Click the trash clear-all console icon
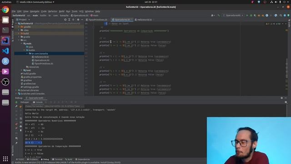The width and height of the screenshot is (291, 164). coord(20,130)
